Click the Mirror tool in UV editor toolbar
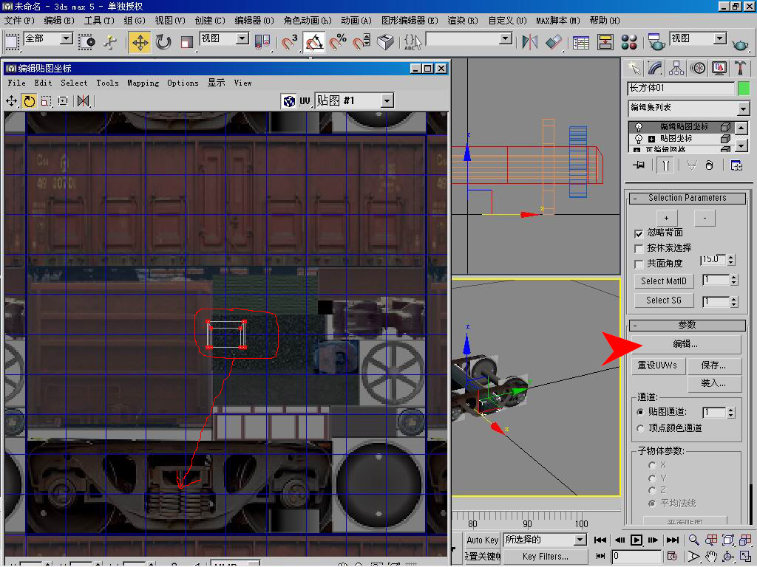This screenshot has height=567, width=757. coord(83,101)
